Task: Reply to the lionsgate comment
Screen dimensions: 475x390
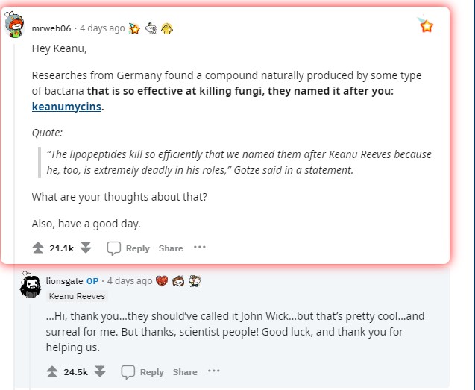Action: click(142, 371)
